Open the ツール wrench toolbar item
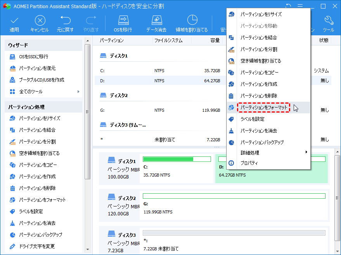 coord(328,24)
